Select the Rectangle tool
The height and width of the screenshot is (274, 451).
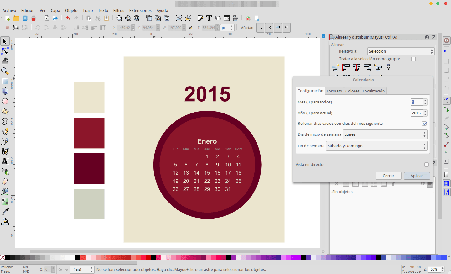[5, 81]
